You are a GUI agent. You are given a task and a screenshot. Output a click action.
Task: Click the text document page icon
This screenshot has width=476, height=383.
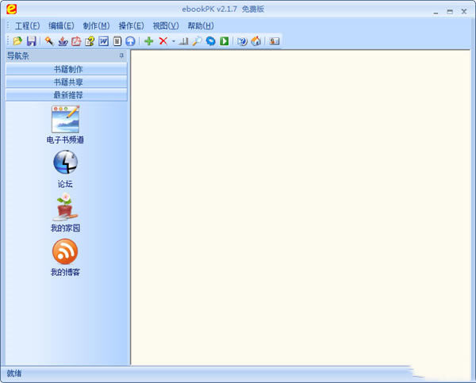point(117,41)
